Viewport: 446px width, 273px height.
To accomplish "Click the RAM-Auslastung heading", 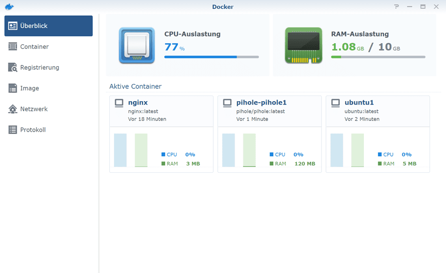I will point(360,34).
